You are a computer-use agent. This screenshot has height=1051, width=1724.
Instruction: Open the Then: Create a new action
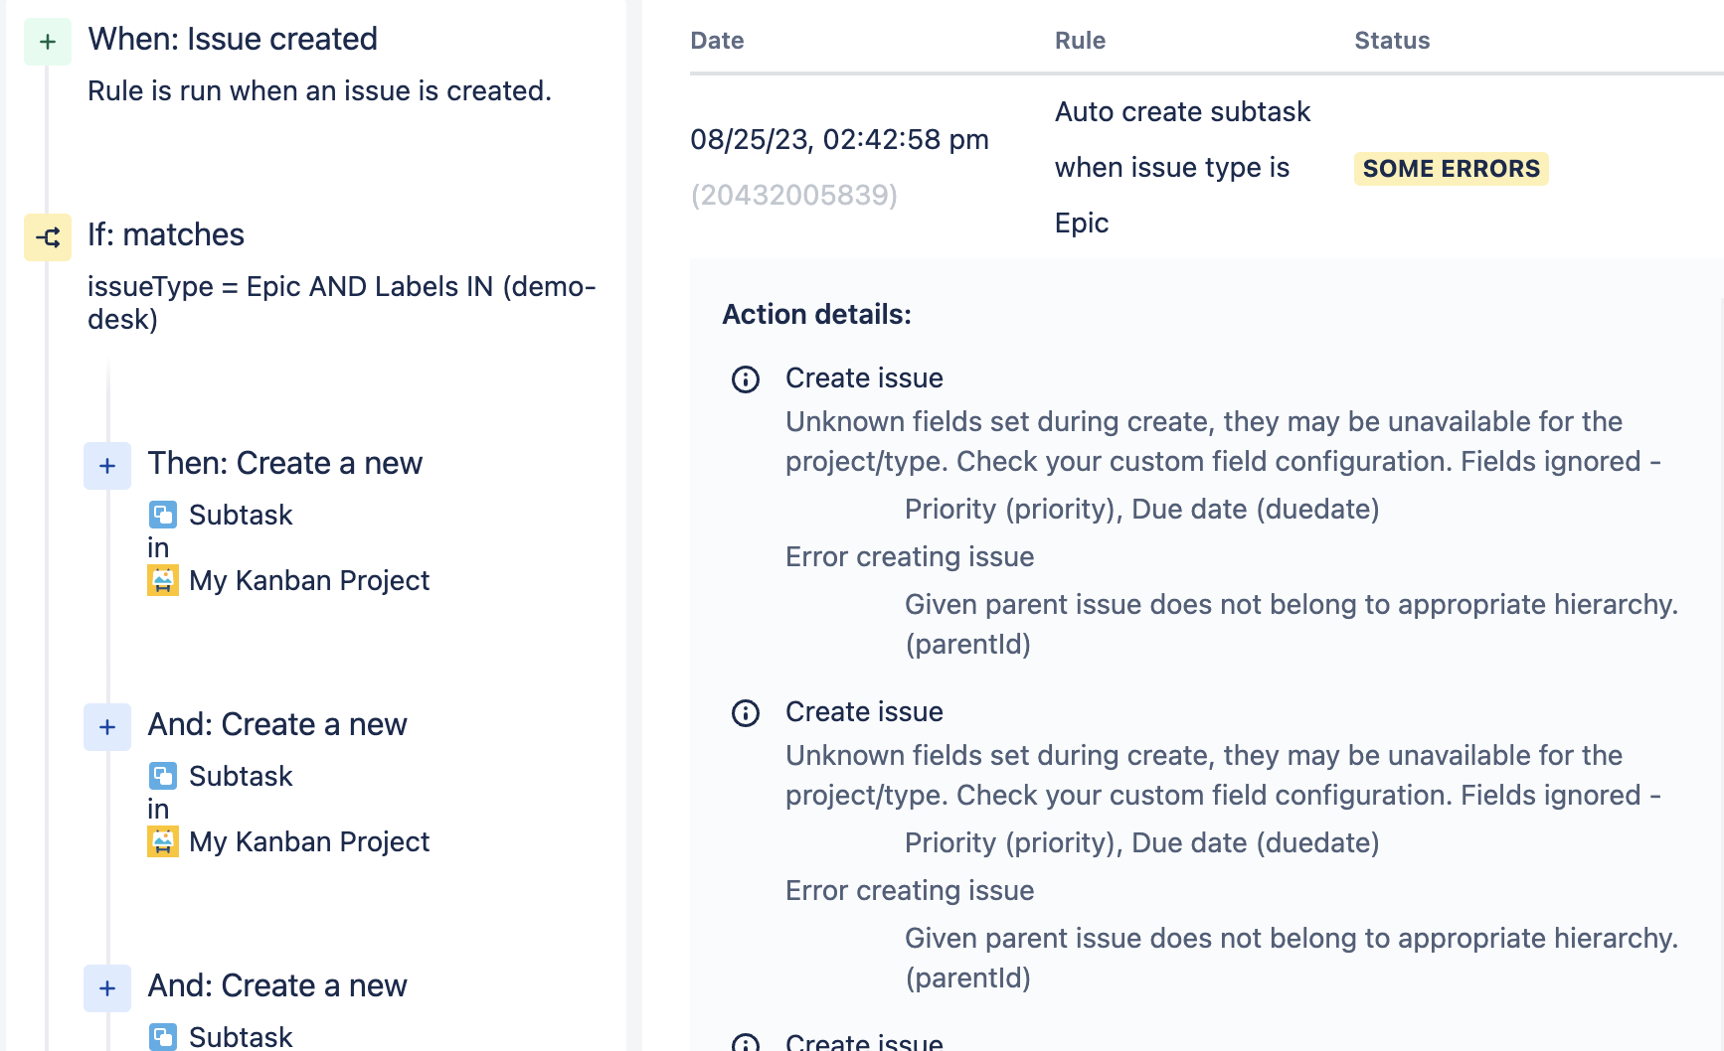coord(285,463)
